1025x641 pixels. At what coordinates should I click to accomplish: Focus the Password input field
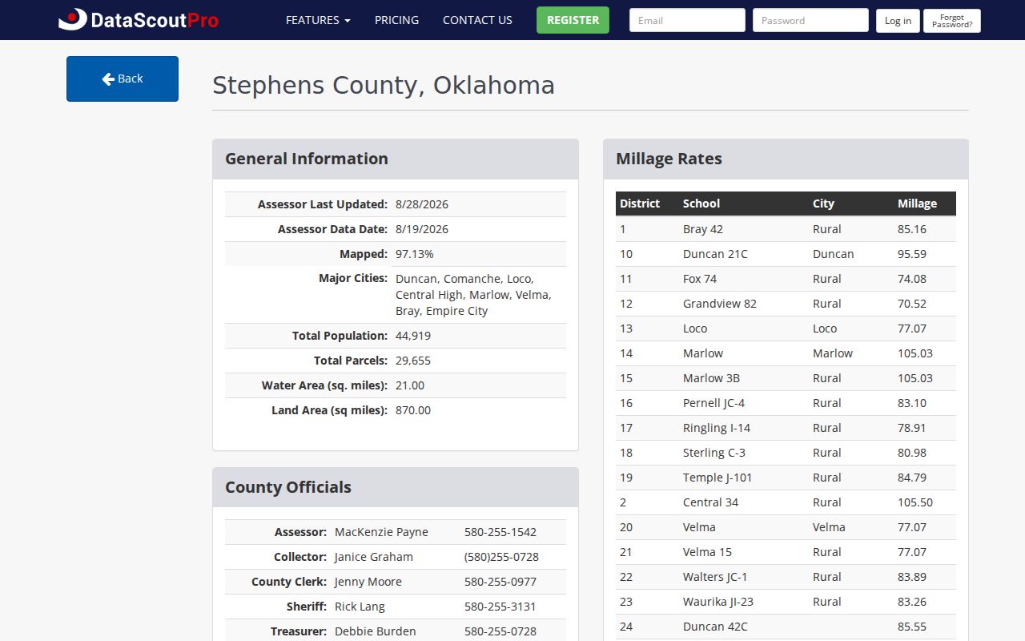(810, 20)
